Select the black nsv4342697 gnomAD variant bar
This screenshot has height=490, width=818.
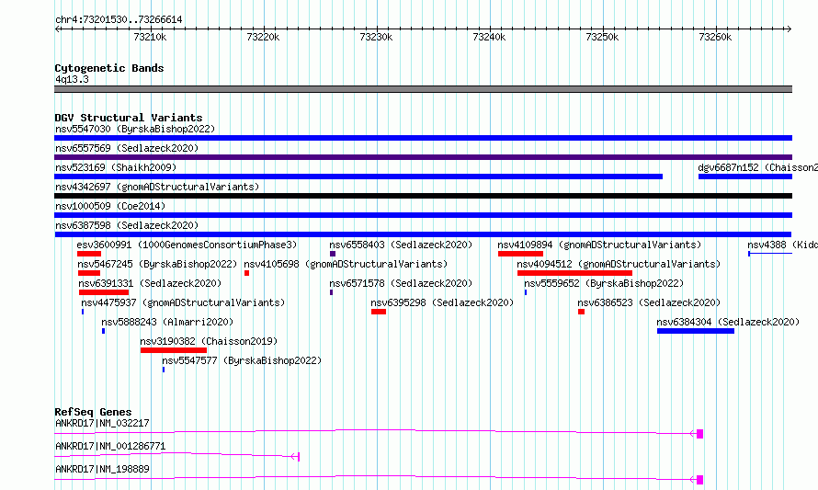point(423,196)
